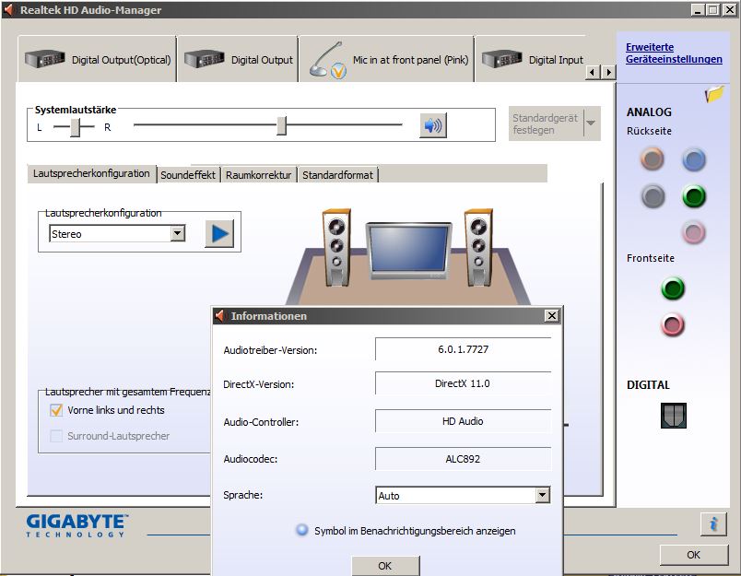
Task: Open the Raumkorrektur tab
Action: (258, 175)
